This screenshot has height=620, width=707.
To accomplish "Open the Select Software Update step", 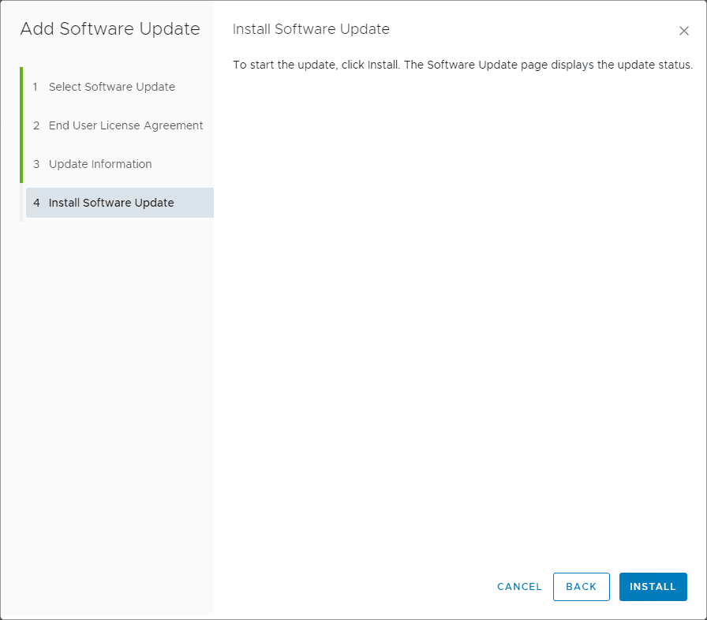I will (x=111, y=87).
